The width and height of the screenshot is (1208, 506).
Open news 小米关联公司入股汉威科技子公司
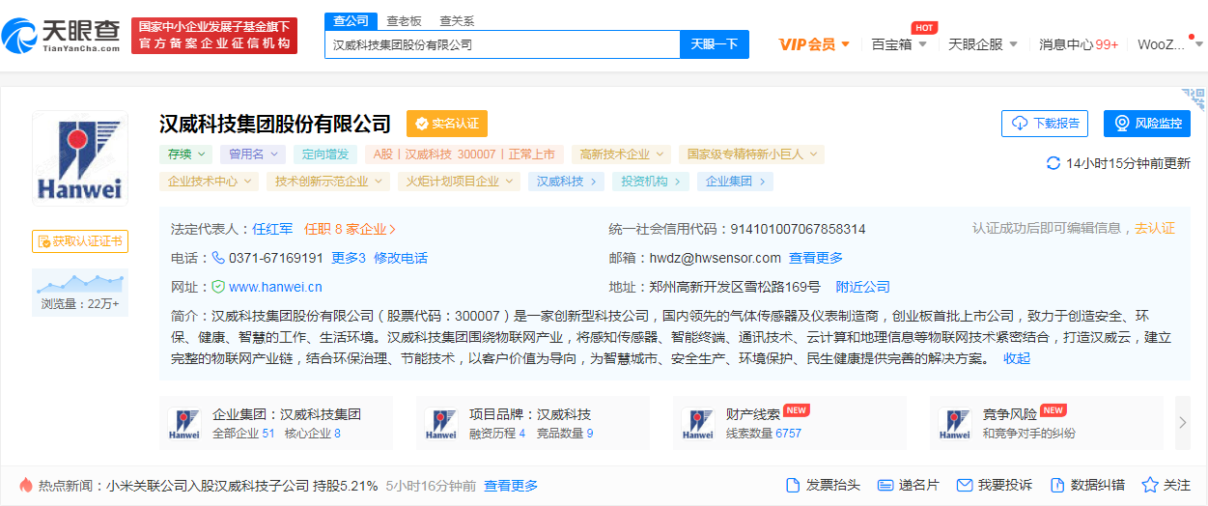[x=242, y=486]
